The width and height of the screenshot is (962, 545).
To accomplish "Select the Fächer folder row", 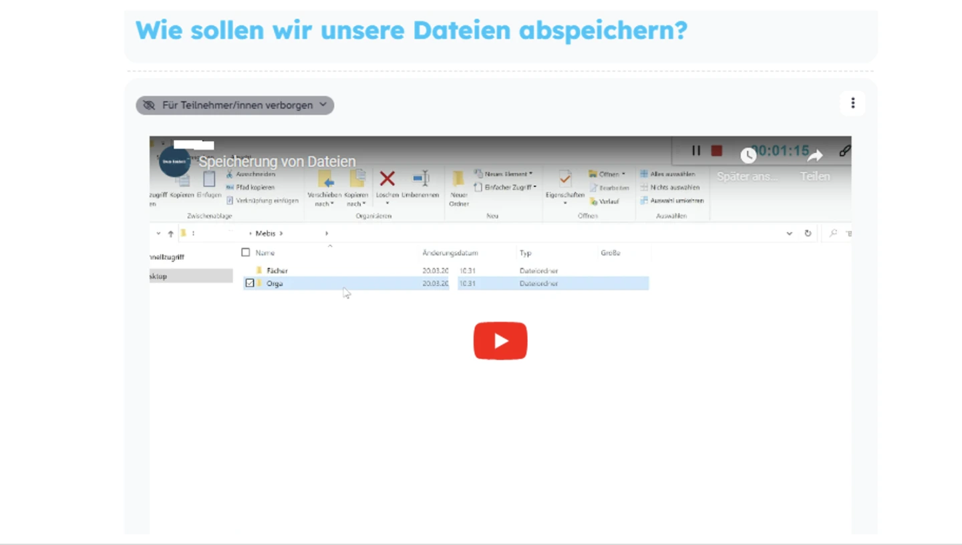I will (277, 270).
